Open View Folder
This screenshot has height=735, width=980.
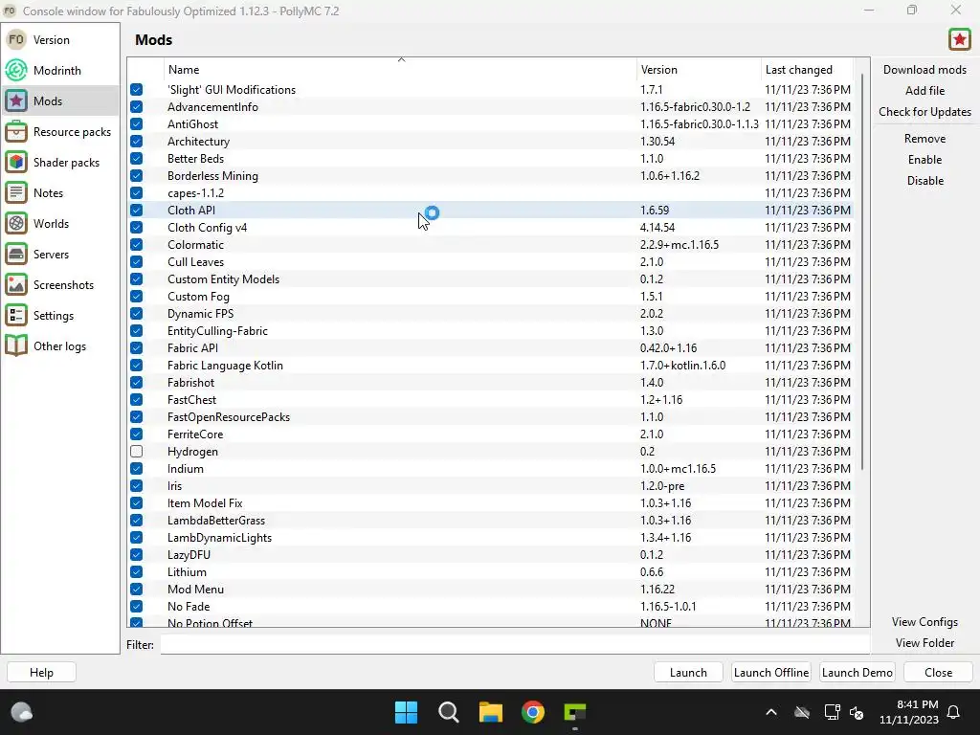924,643
